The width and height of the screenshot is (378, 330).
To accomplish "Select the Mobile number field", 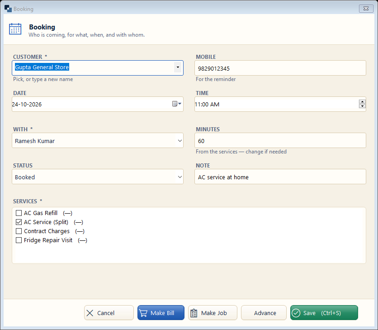I will pyautogui.click(x=280, y=68).
